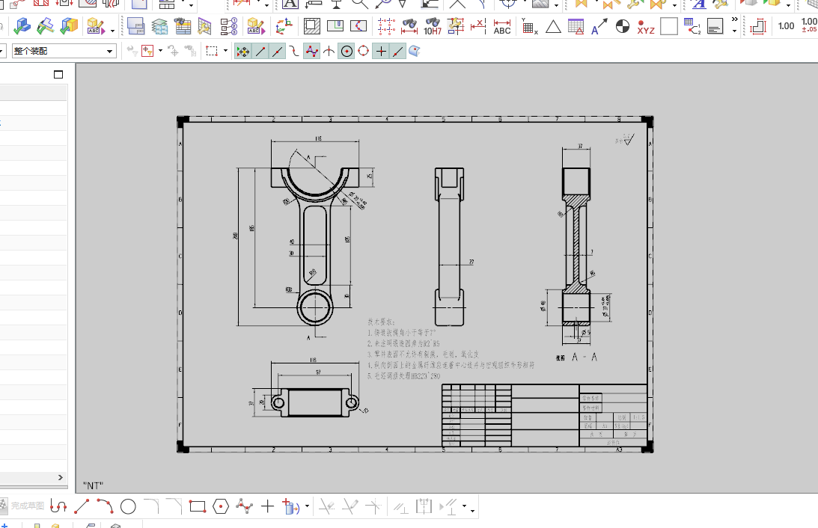Activate the Rectangle sketch tool

[198, 506]
